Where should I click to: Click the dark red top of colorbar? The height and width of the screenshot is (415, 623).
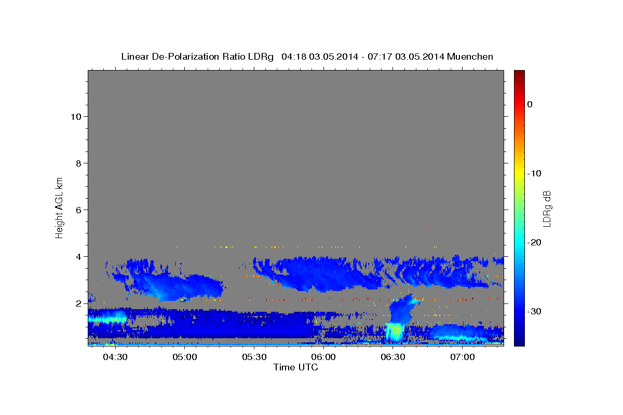coord(519,75)
